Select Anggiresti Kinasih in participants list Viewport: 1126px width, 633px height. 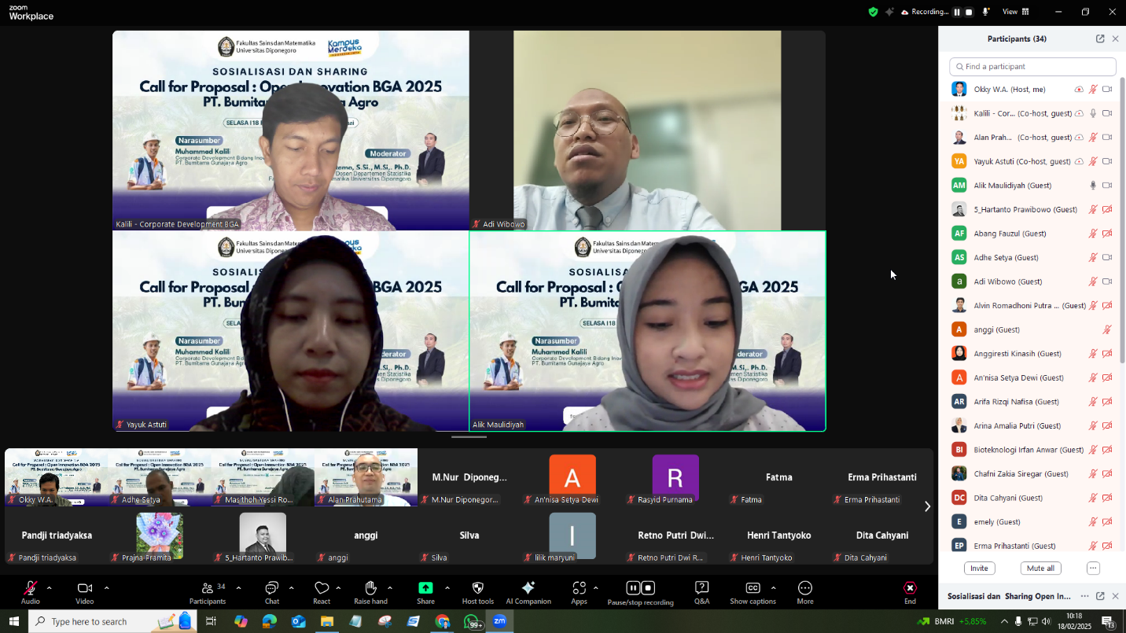(1032, 354)
